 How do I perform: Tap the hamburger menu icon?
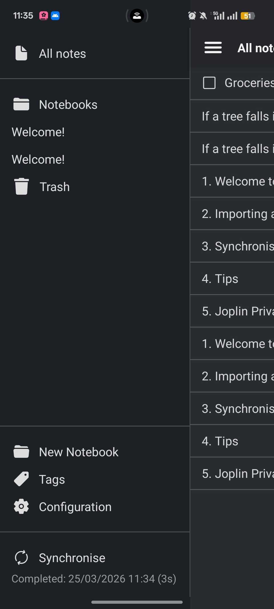(x=213, y=48)
